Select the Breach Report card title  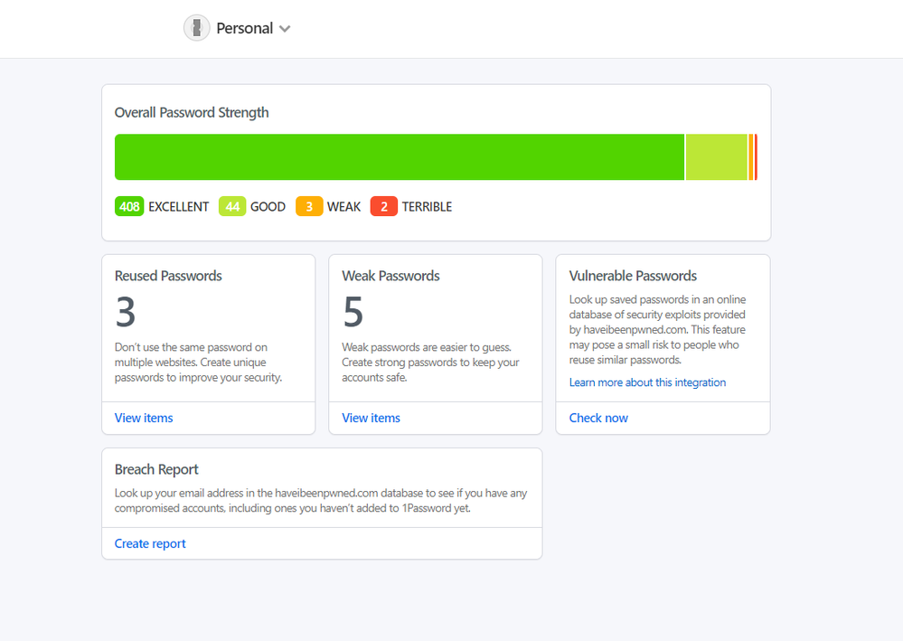click(156, 469)
